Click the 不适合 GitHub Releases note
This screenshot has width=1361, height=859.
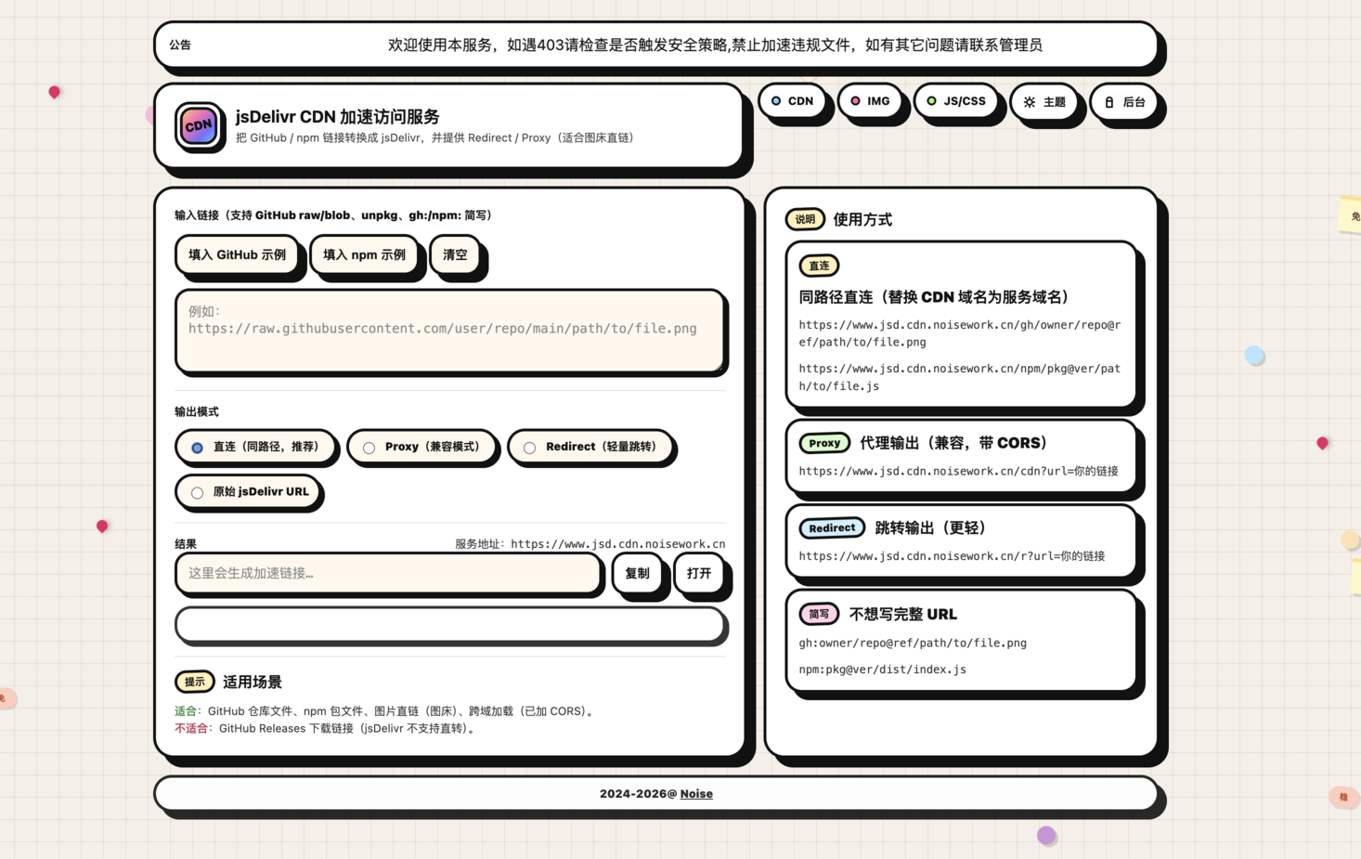[x=327, y=729]
